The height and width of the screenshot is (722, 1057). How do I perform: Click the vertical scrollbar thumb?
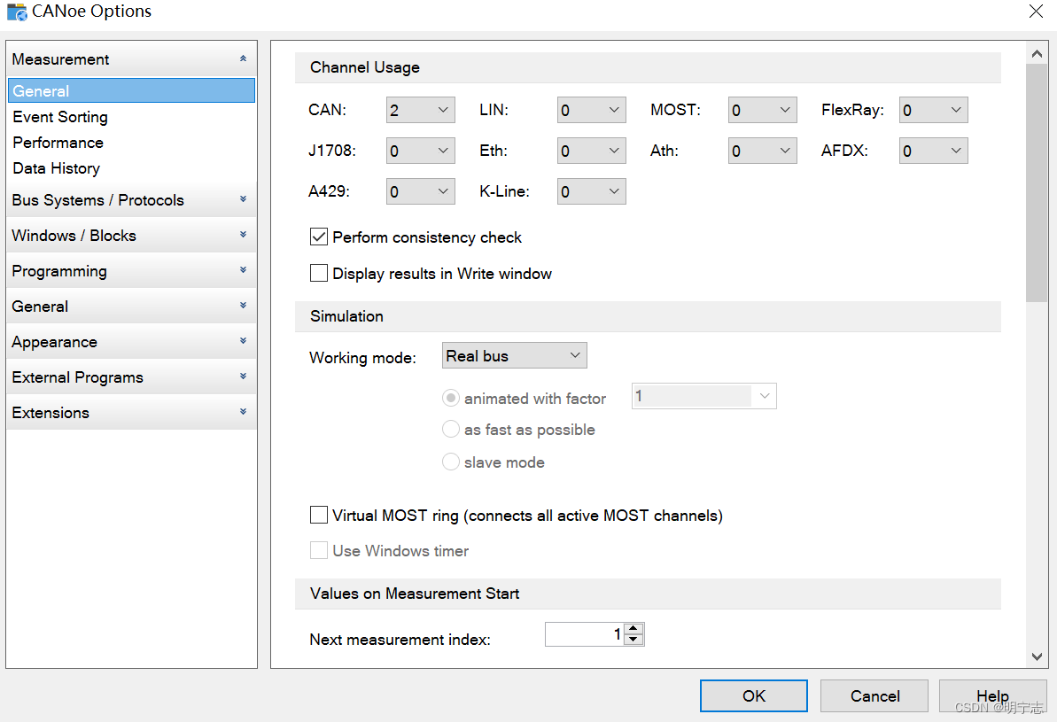pyautogui.click(x=1037, y=182)
